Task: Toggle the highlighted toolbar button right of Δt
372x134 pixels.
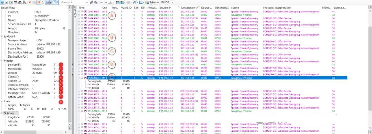Action: coord(48,2)
